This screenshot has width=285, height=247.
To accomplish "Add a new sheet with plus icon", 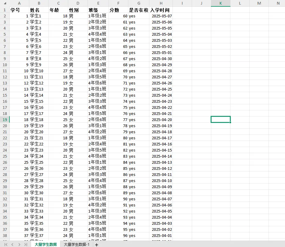I will pos(97,245).
